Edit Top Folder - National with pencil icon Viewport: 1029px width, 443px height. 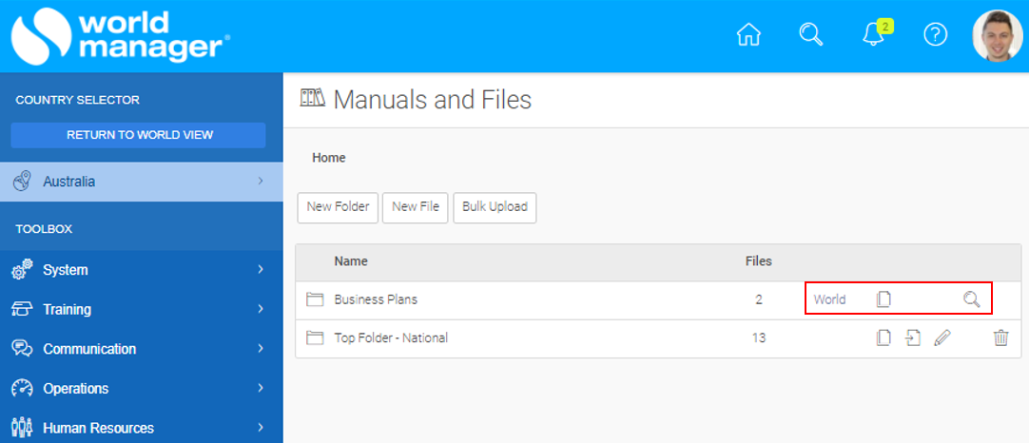942,338
